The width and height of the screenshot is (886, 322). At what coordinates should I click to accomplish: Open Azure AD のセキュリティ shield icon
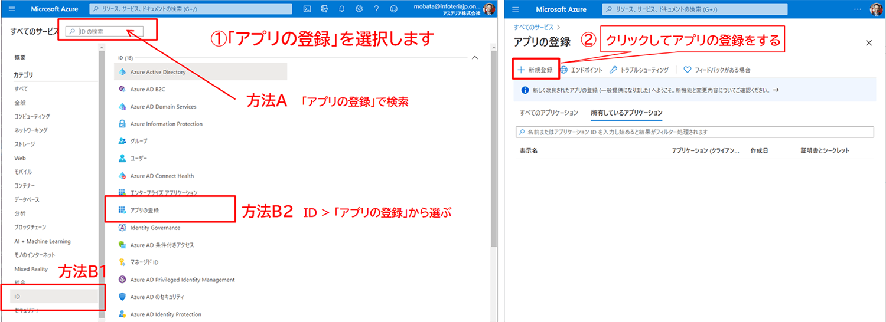123,297
